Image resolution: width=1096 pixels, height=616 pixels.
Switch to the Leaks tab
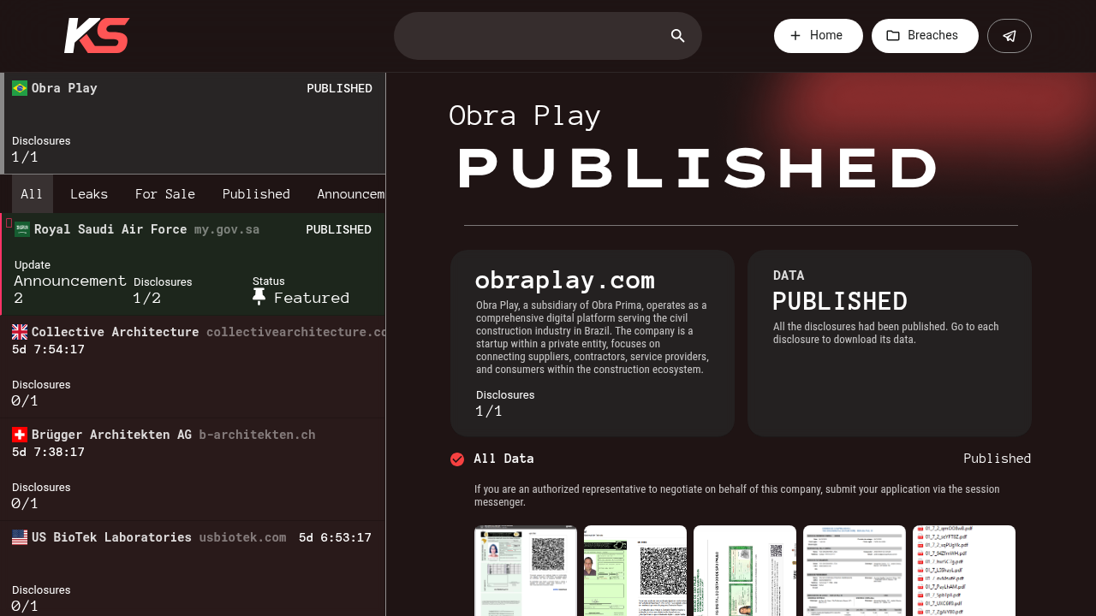[89, 194]
